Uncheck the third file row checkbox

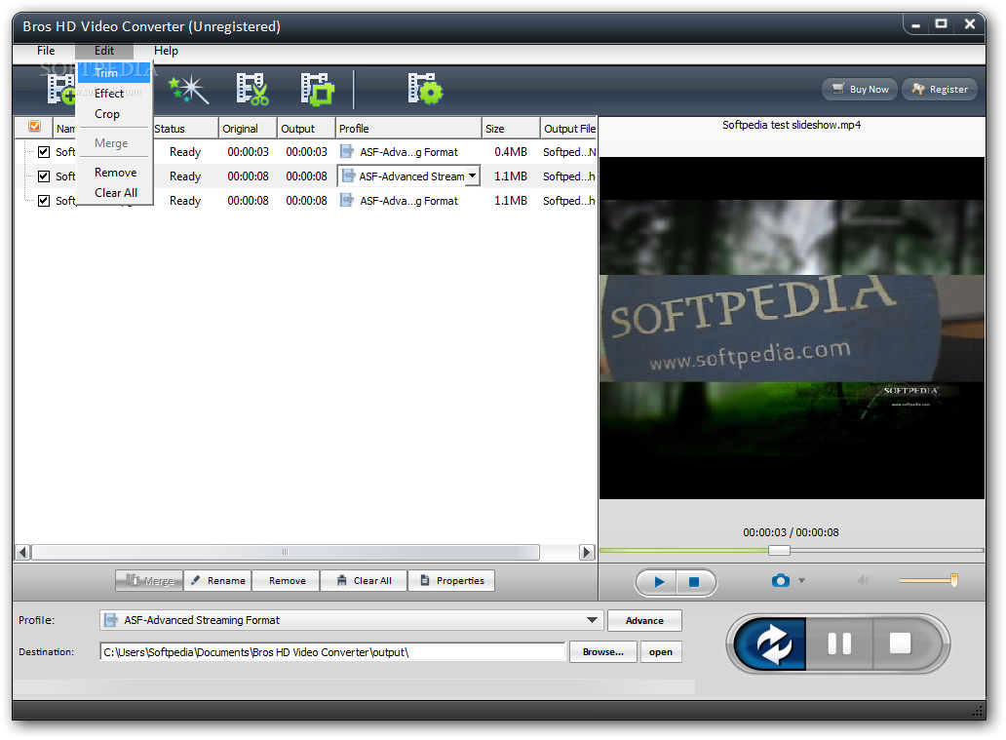(x=44, y=200)
